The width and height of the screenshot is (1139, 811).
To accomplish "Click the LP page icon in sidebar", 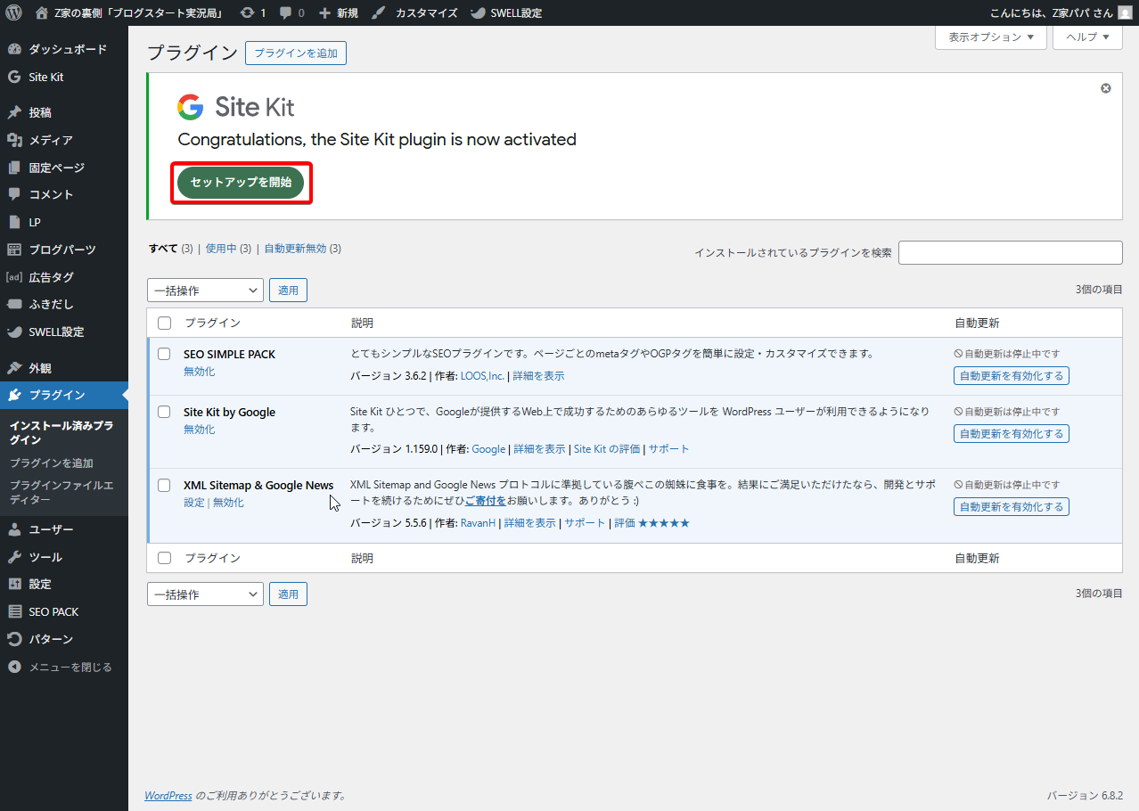I will click(x=14, y=222).
